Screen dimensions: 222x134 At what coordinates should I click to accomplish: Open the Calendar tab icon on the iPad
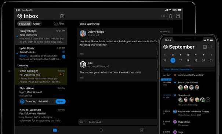pos(142,130)
